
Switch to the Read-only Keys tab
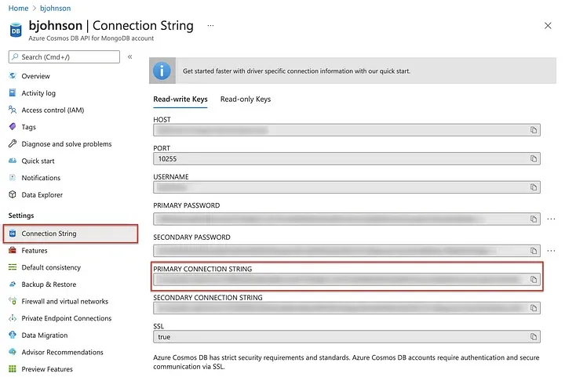tap(246, 99)
